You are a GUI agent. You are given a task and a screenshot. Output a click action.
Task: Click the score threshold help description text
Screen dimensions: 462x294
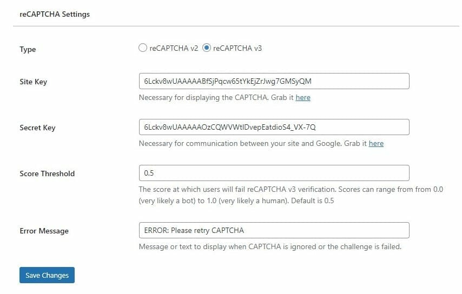[x=291, y=195]
